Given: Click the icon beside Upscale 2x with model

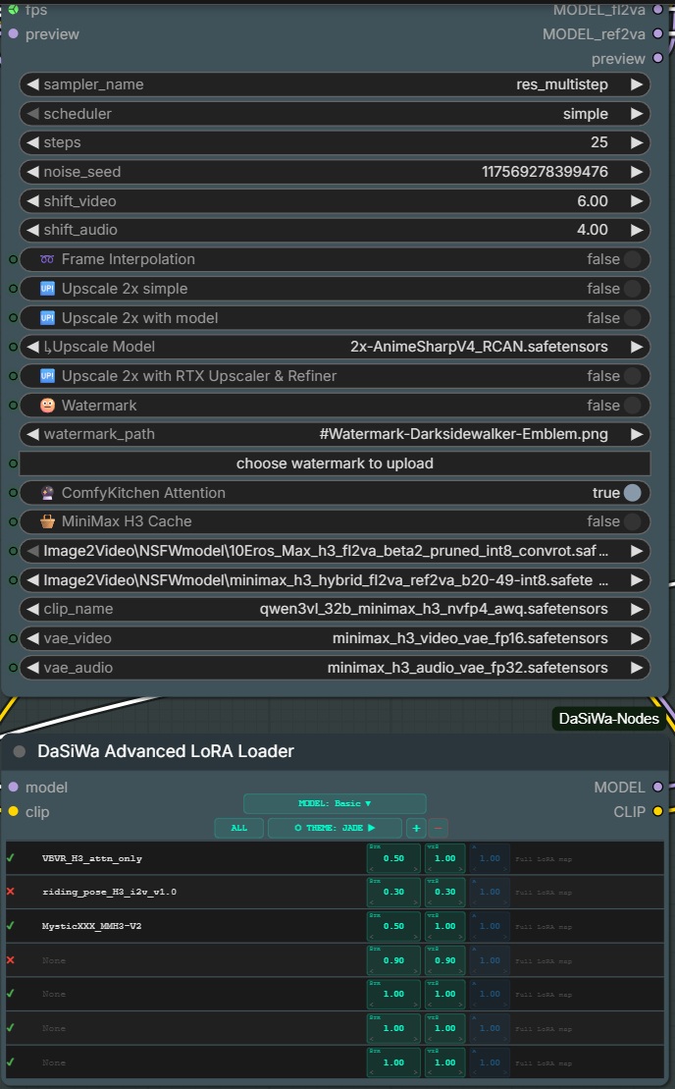Looking at the screenshot, I should (47, 317).
